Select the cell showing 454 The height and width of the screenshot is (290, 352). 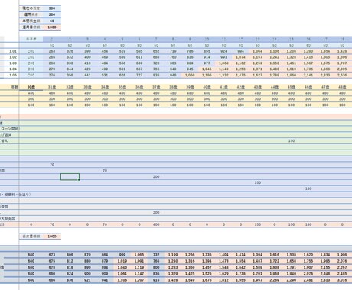(x=105, y=51)
